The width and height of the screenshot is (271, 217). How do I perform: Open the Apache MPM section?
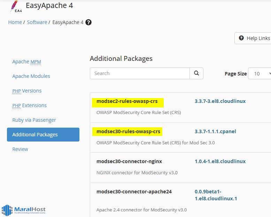pos(26,62)
